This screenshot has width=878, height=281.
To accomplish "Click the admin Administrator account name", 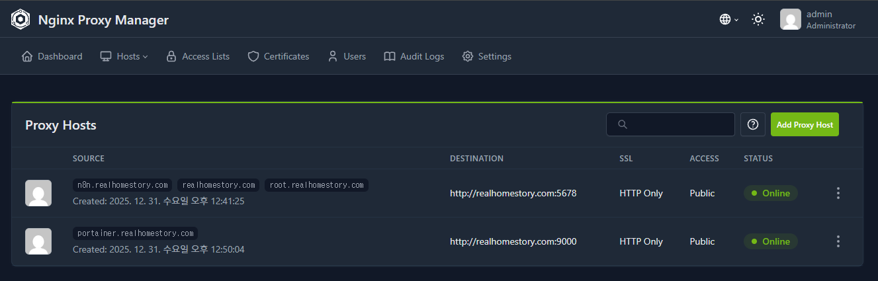I will (831, 19).
